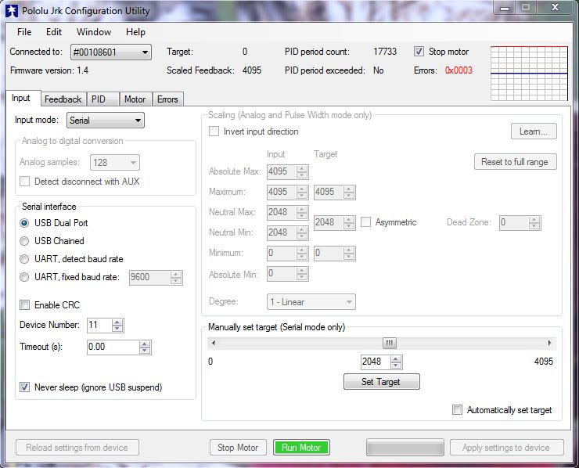Check the Asymmetric checkbox
This screenshot has height=468, width=579.
365,222
